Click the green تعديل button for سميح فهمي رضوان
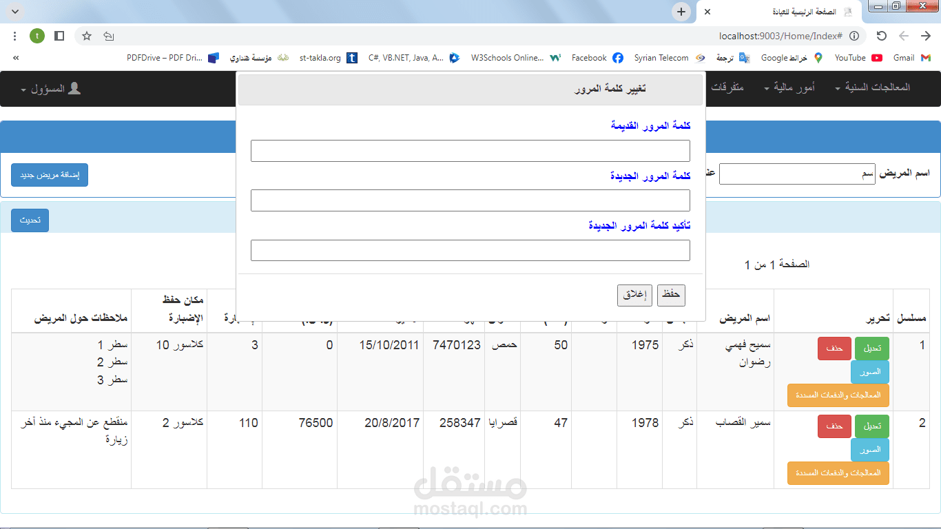The width and height of the screenshot is (941, 529). 872,349
